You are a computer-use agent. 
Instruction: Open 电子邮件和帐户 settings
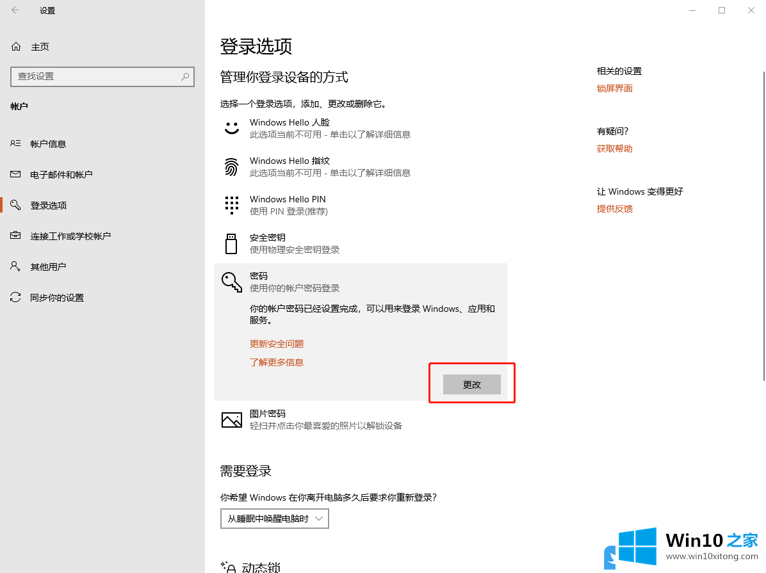pos(61,175)
